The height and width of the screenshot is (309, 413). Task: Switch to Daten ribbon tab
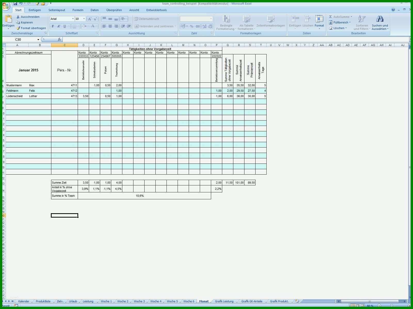94,10
